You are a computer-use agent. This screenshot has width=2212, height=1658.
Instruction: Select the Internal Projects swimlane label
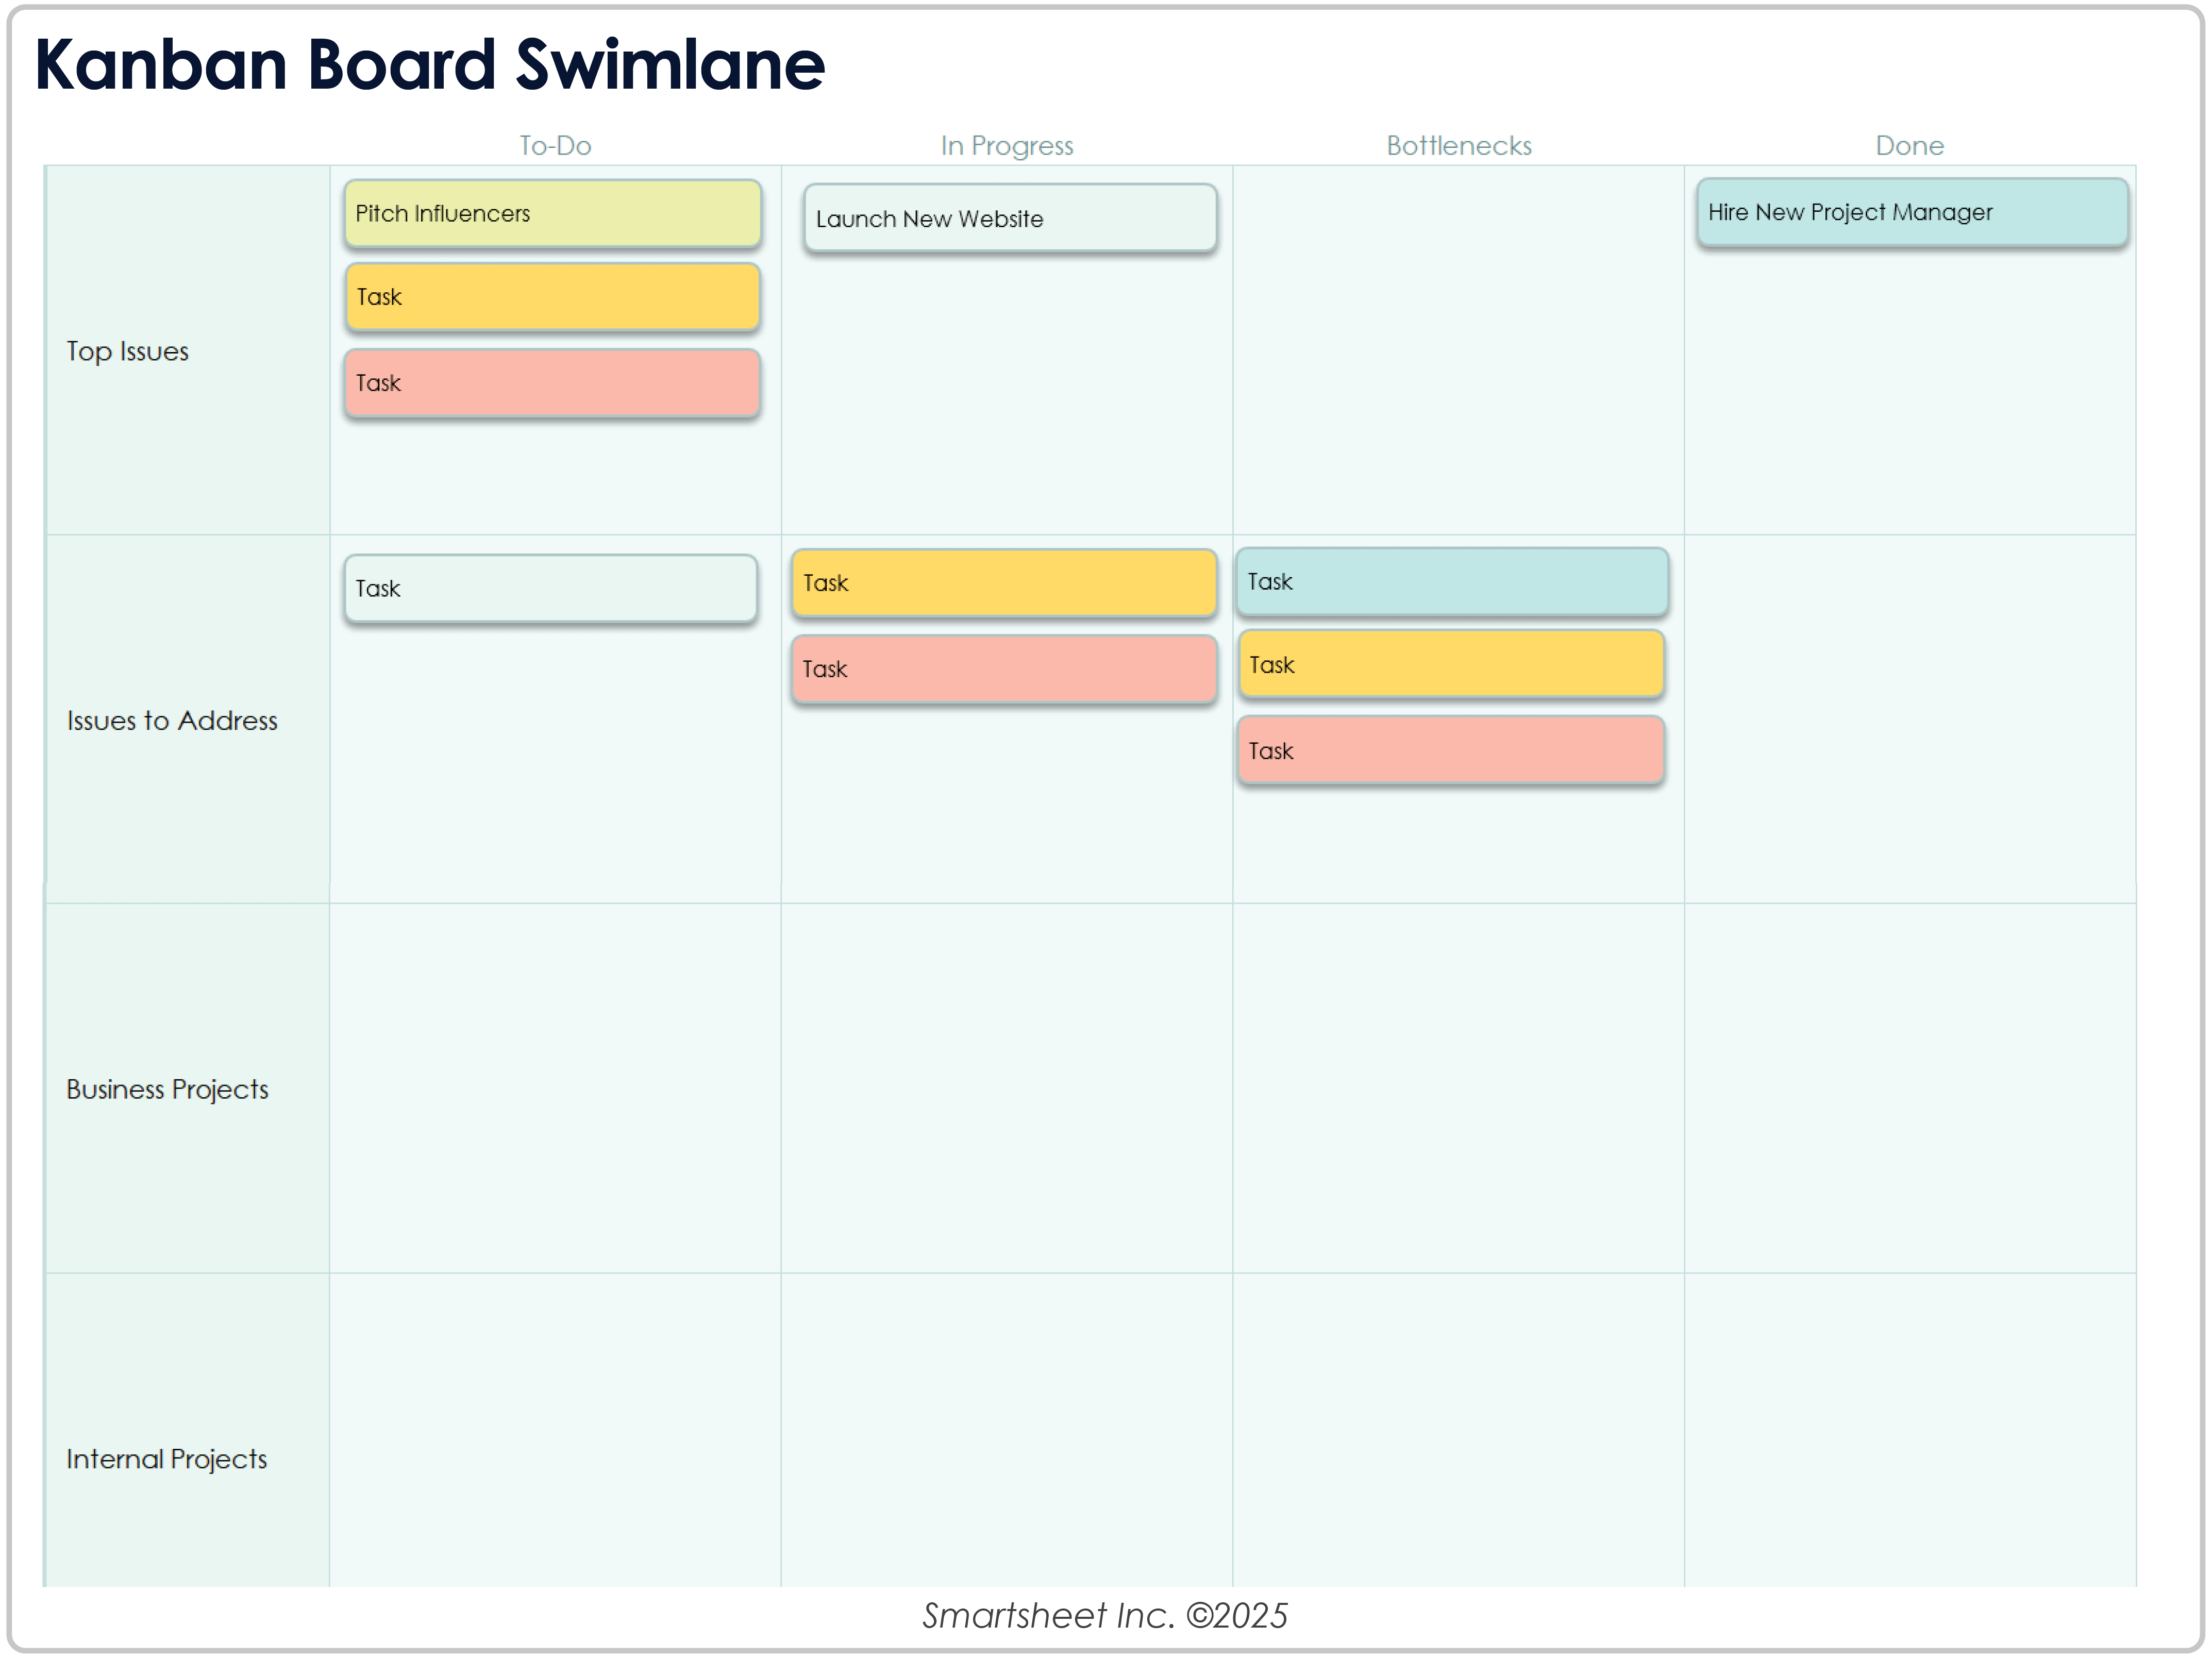point(166,1460)
